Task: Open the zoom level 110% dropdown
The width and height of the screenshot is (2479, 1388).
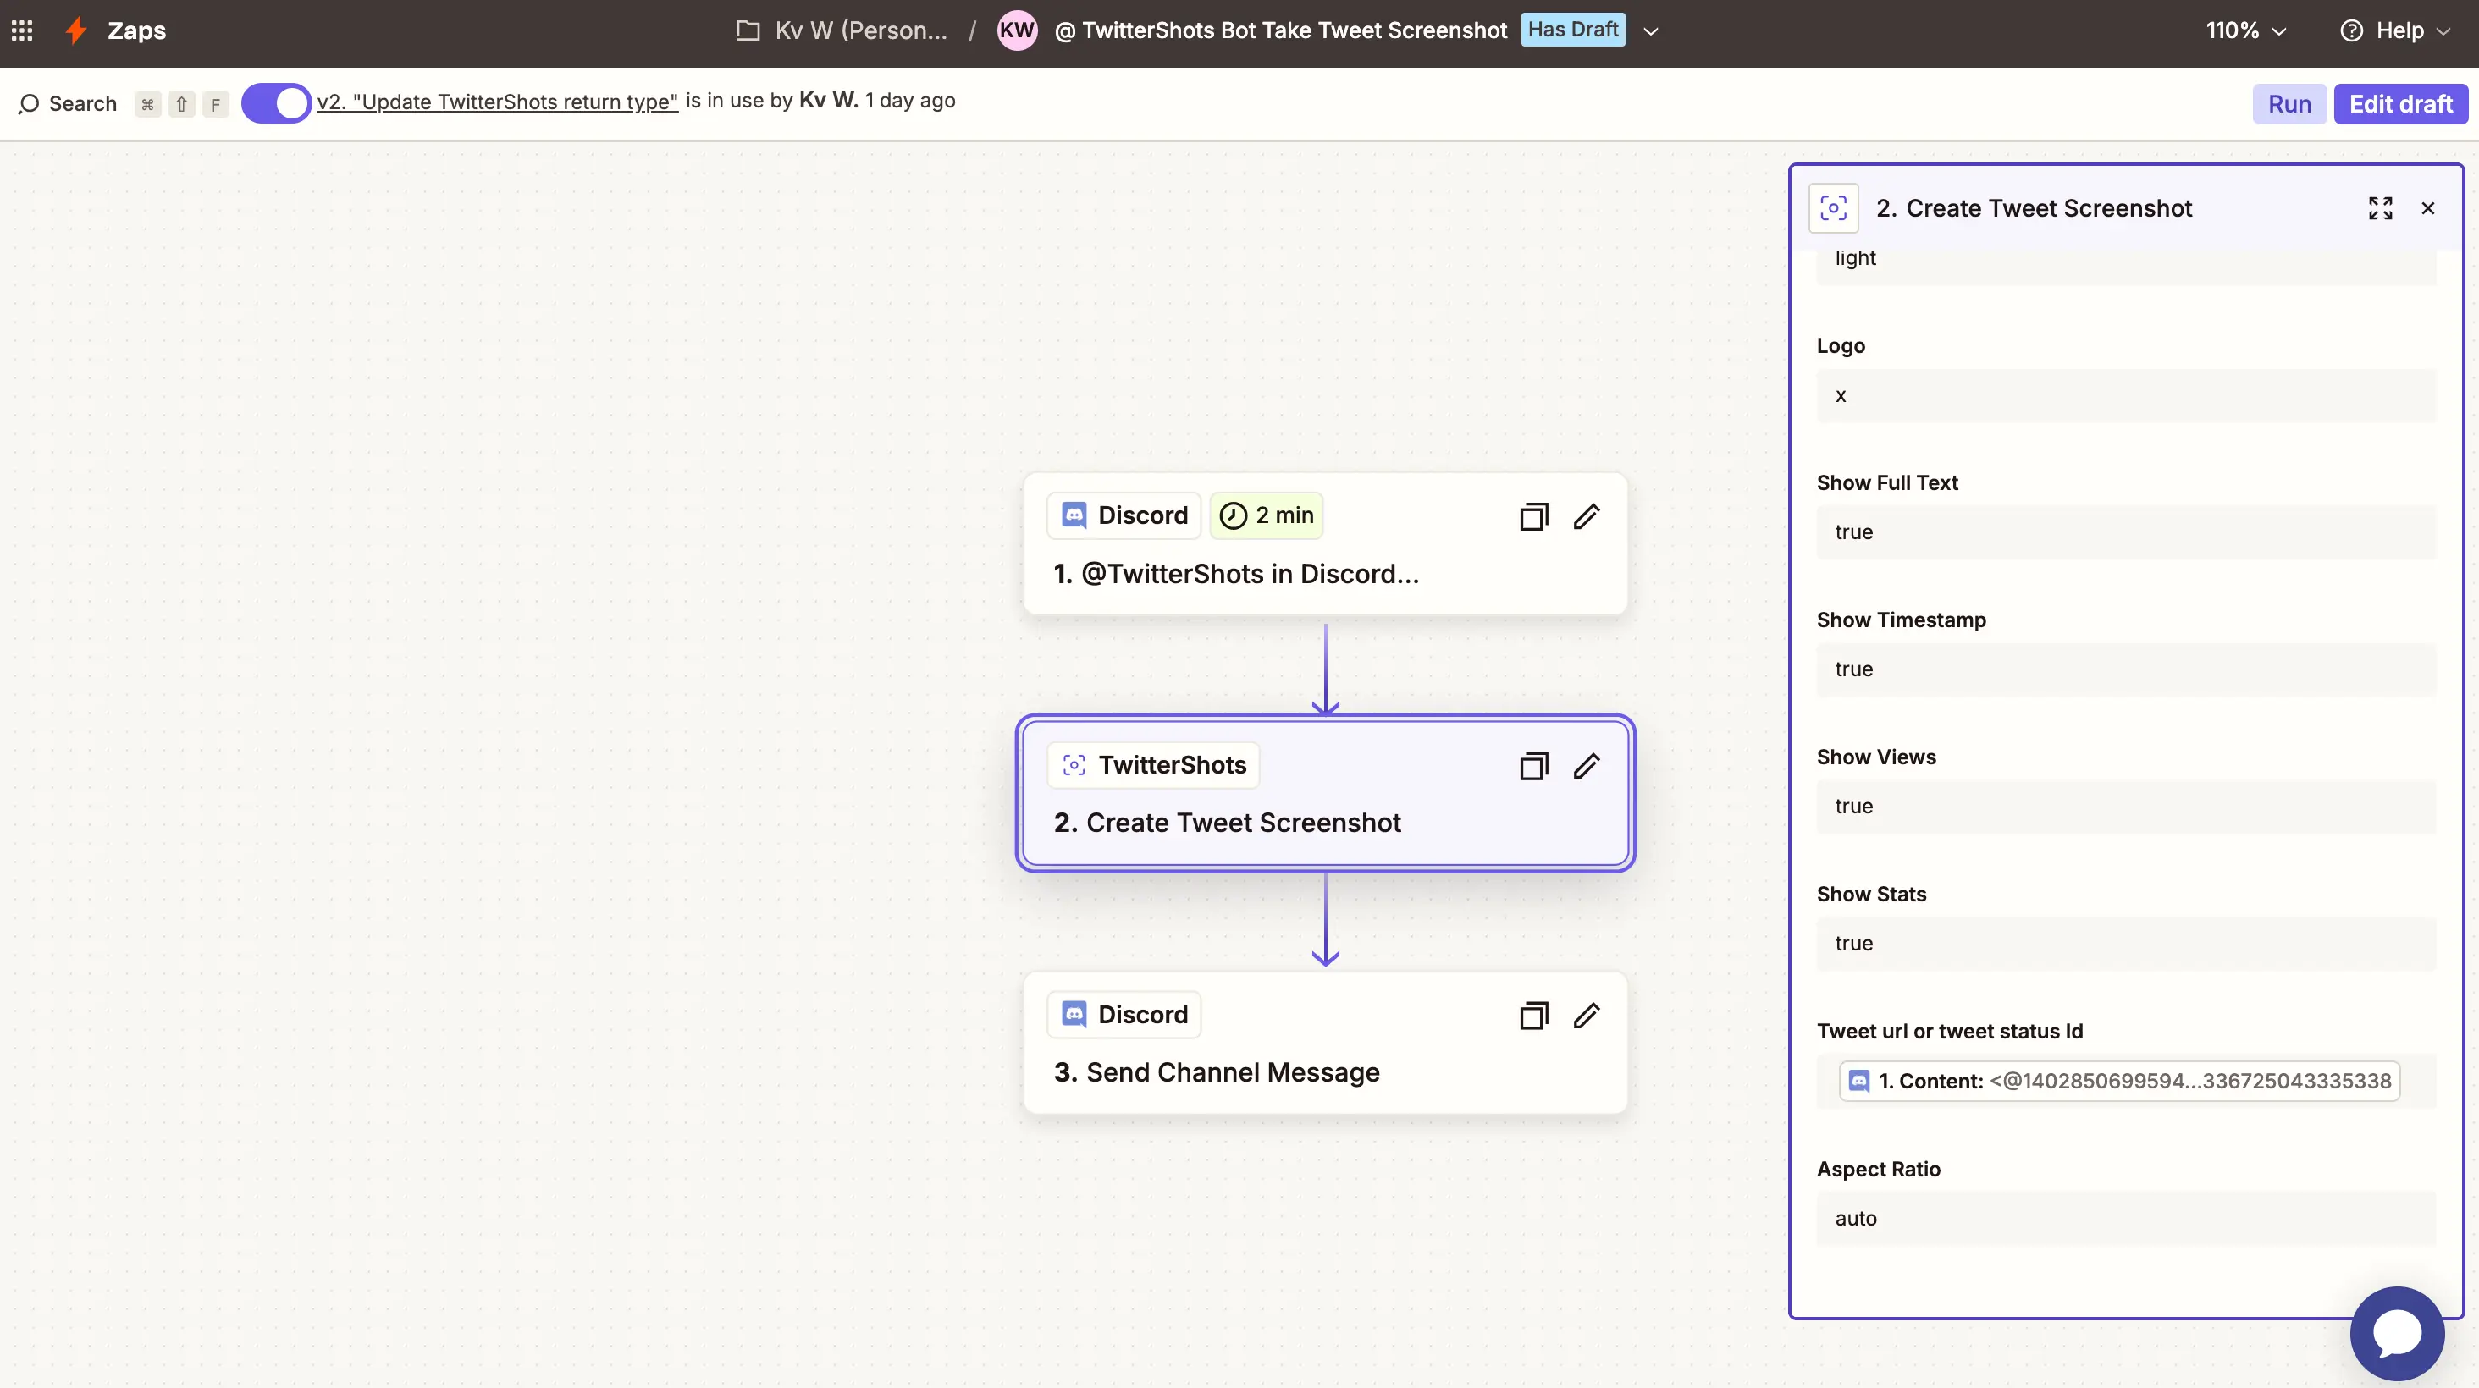Action: pos(2245,30)
